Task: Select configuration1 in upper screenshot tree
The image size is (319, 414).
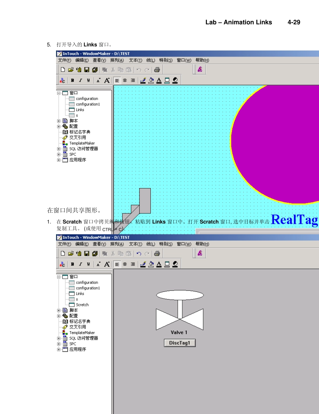Action: tap(88, 104)
